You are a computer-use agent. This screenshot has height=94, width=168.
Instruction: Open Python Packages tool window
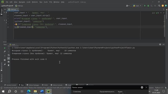click(x=33, y=85)
